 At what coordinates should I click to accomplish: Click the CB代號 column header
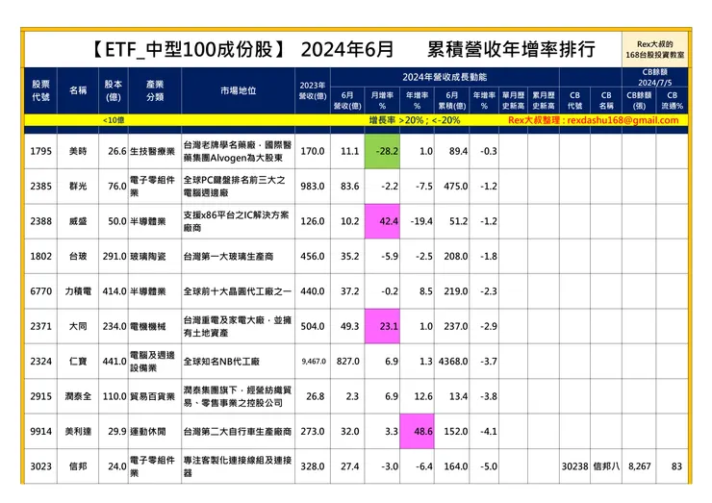[574, 100]
